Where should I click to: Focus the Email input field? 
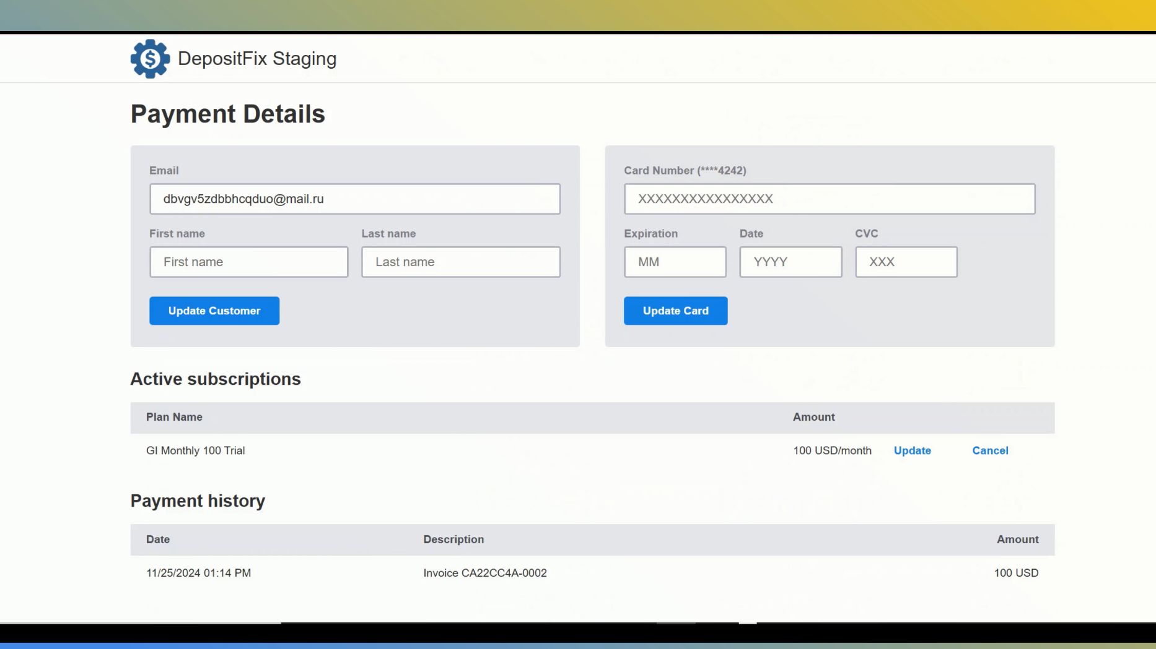click(354, 199)
